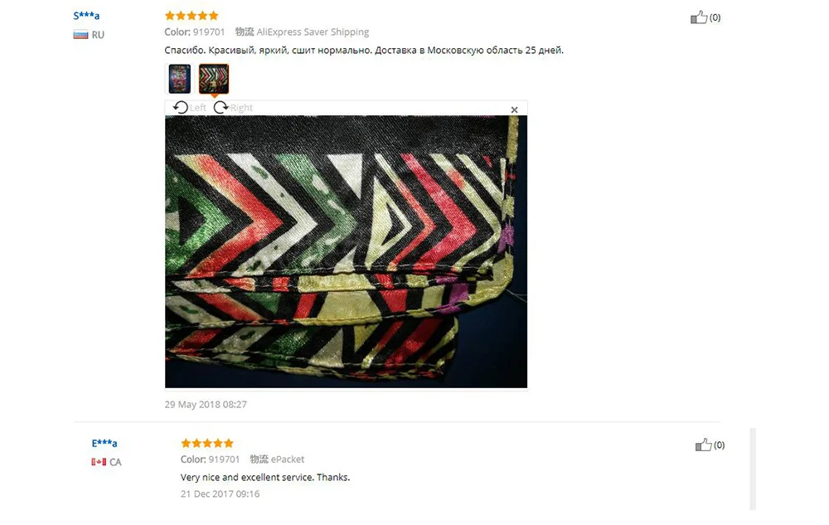Open first thumbnail in S***a's review
This screenshot has width=829, height=525.
(x=180, y=79)
